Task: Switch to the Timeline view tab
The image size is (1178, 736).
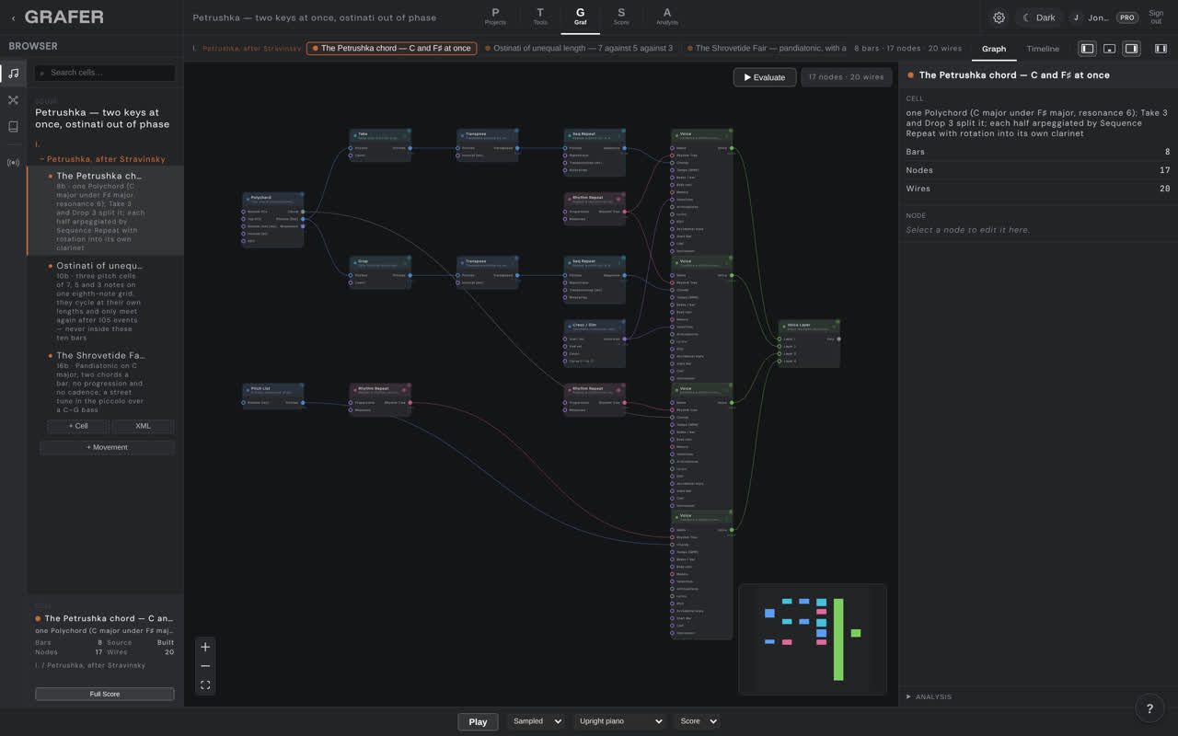Action: click(x=1043, y=49)
